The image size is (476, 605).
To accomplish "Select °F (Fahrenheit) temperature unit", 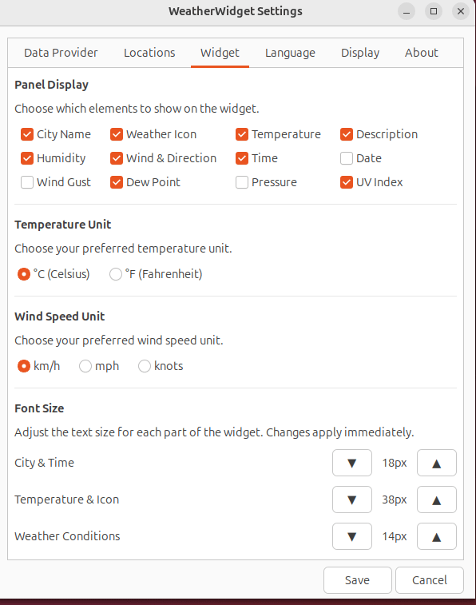I will [116, 274].
